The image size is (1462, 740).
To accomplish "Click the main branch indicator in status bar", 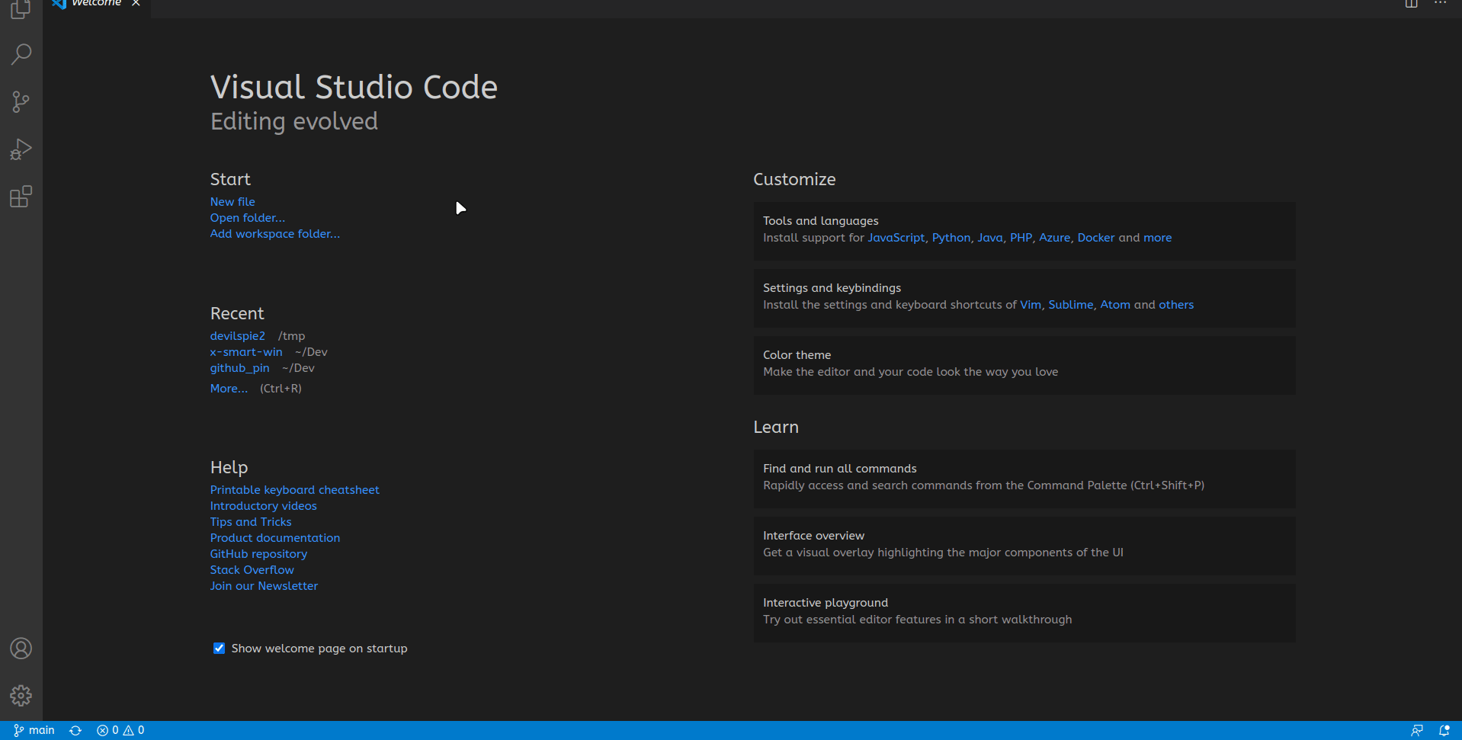I will pos(34,730).
